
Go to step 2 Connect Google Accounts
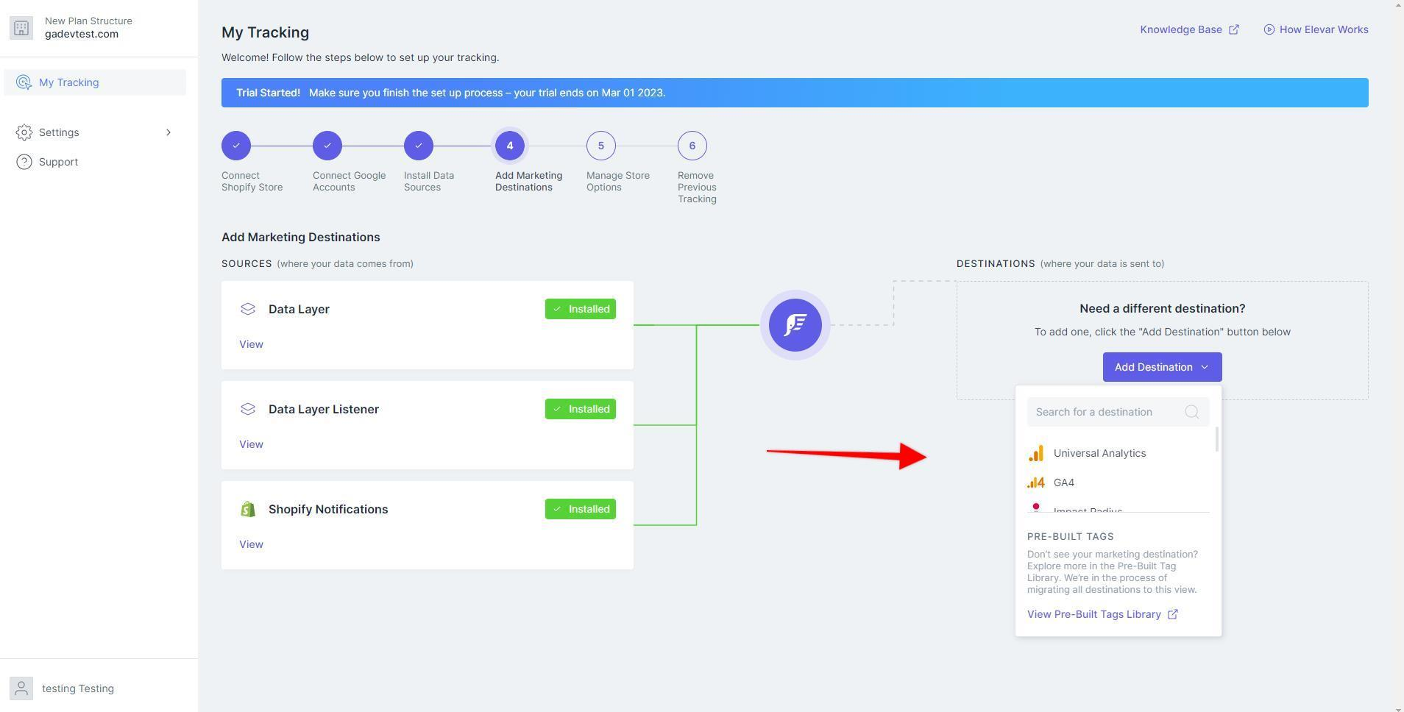tap(327, 146)
